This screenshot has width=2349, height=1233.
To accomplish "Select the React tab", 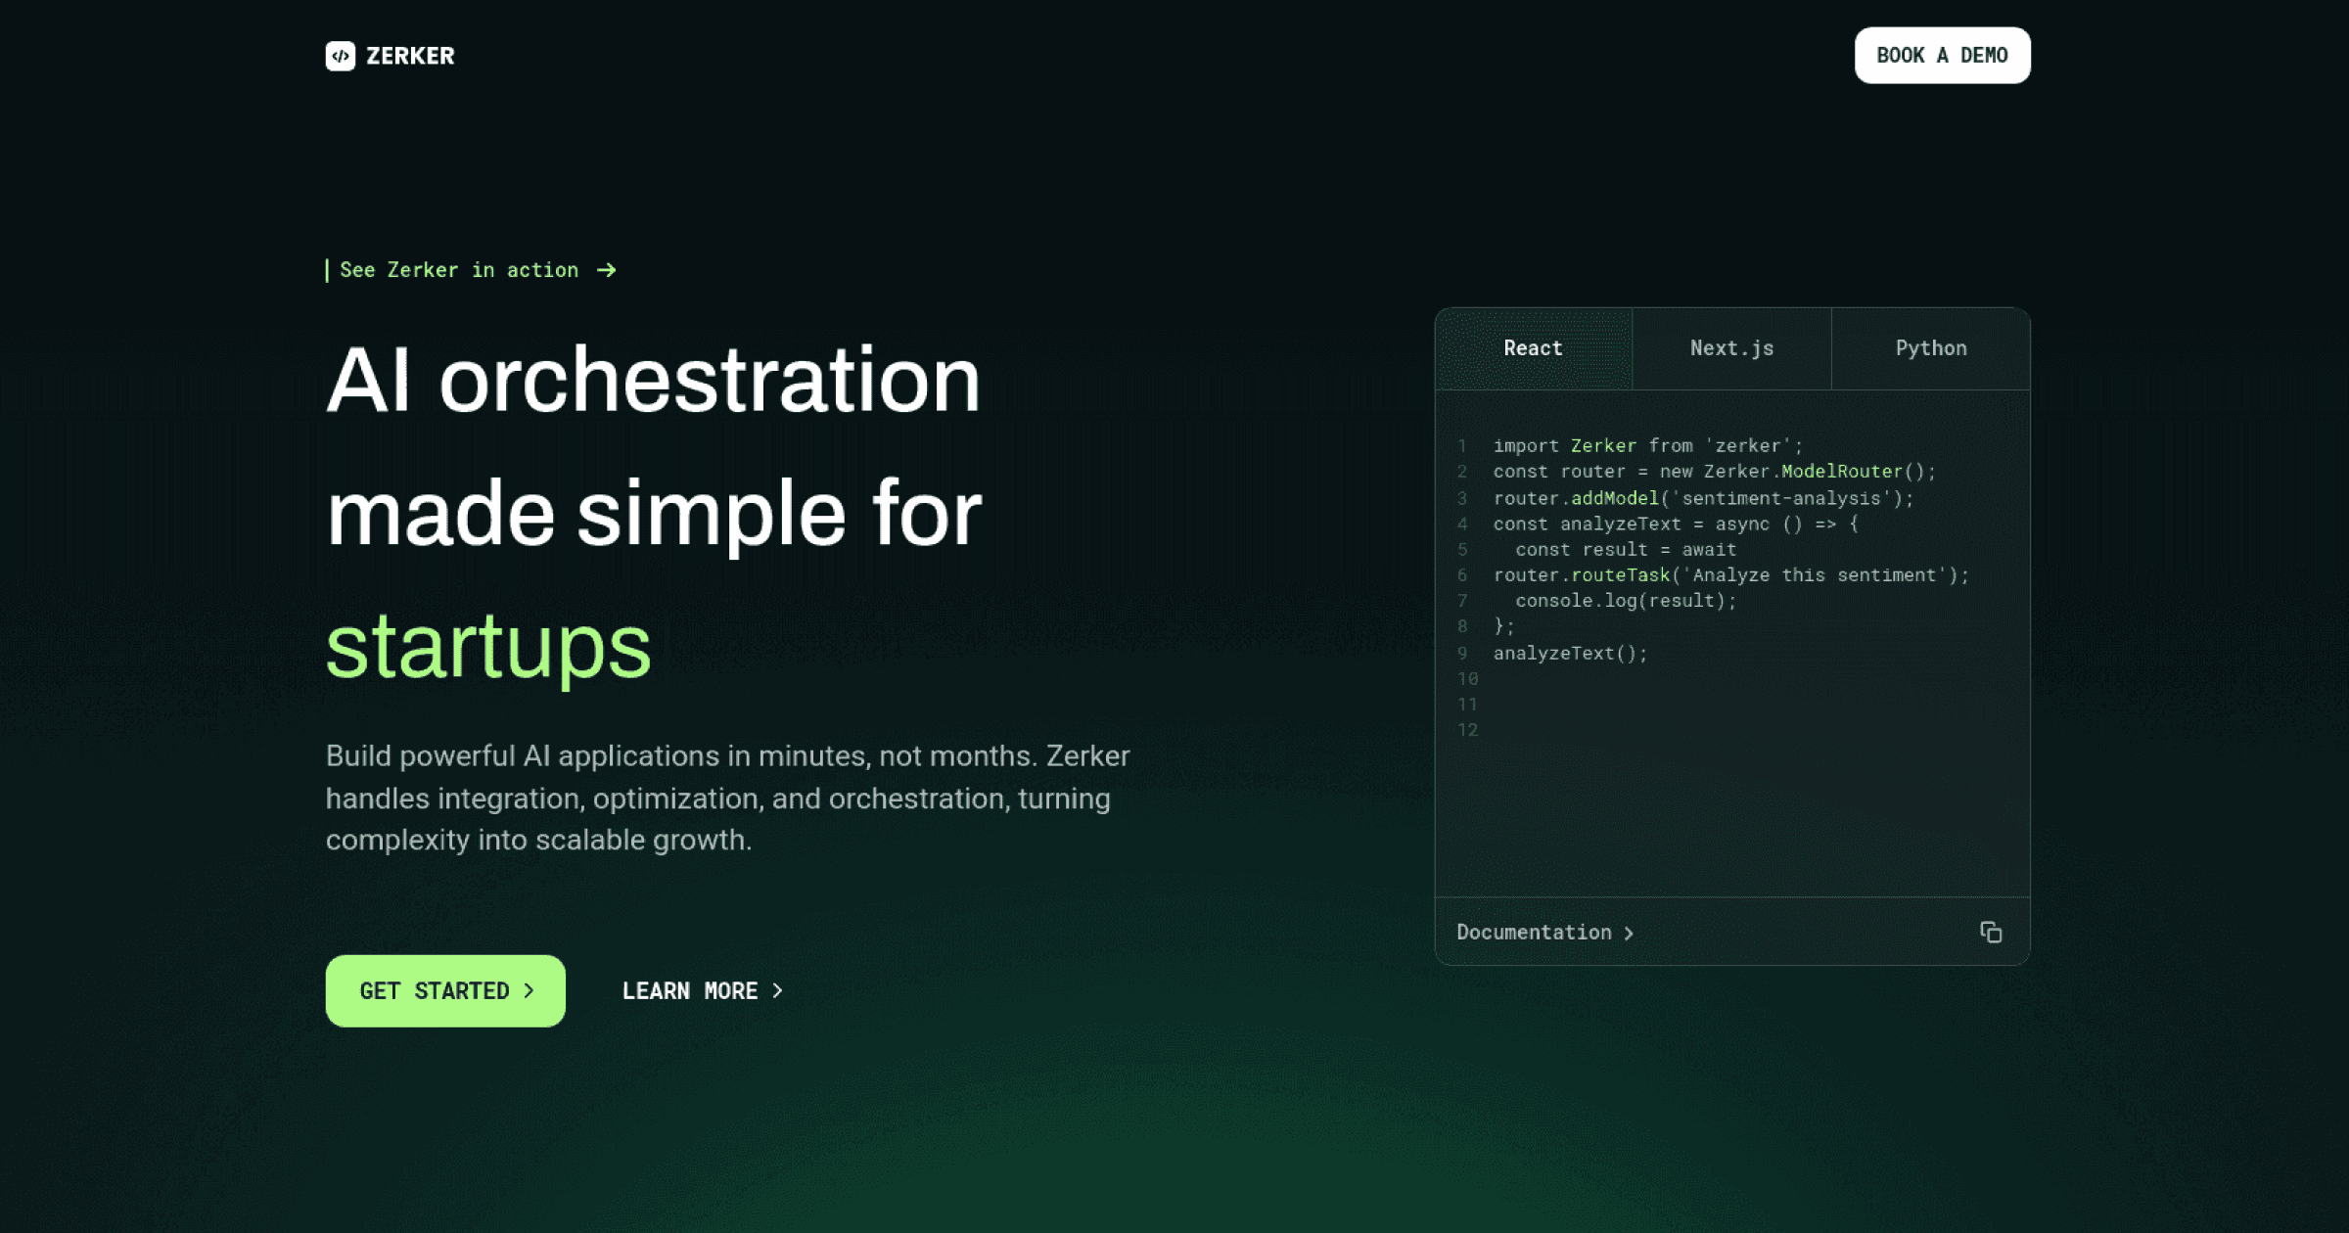I will pyautogui.click(x=1533, y=348).
